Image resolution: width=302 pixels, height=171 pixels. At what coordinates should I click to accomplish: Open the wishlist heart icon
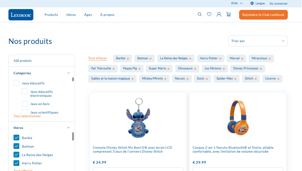(209, 14)
